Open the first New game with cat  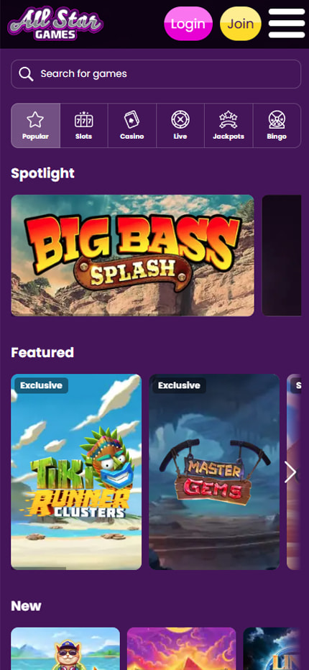click(65, 648)
